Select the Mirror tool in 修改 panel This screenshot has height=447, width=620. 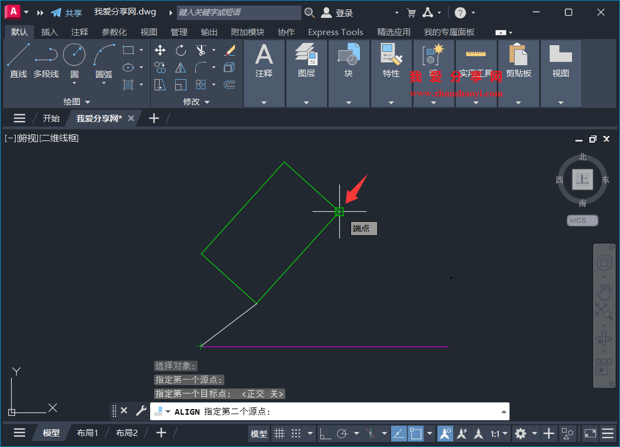click(180, 67)
